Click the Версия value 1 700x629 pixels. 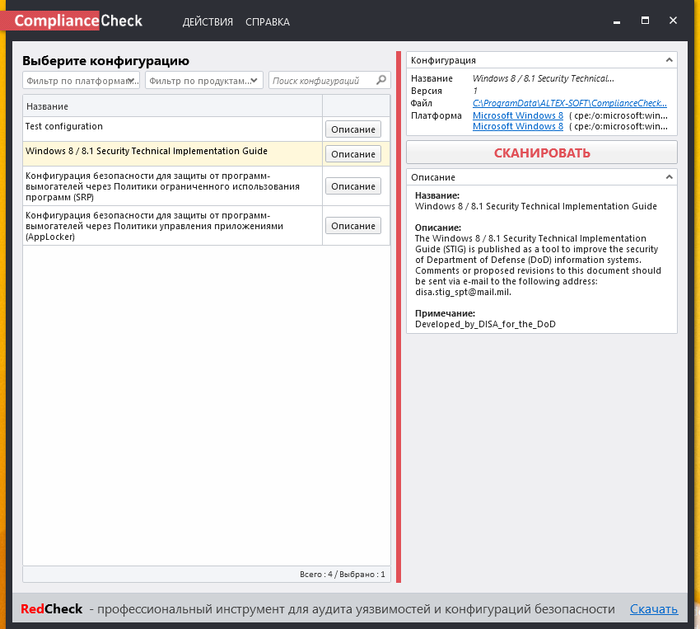(x=475, y=91)
